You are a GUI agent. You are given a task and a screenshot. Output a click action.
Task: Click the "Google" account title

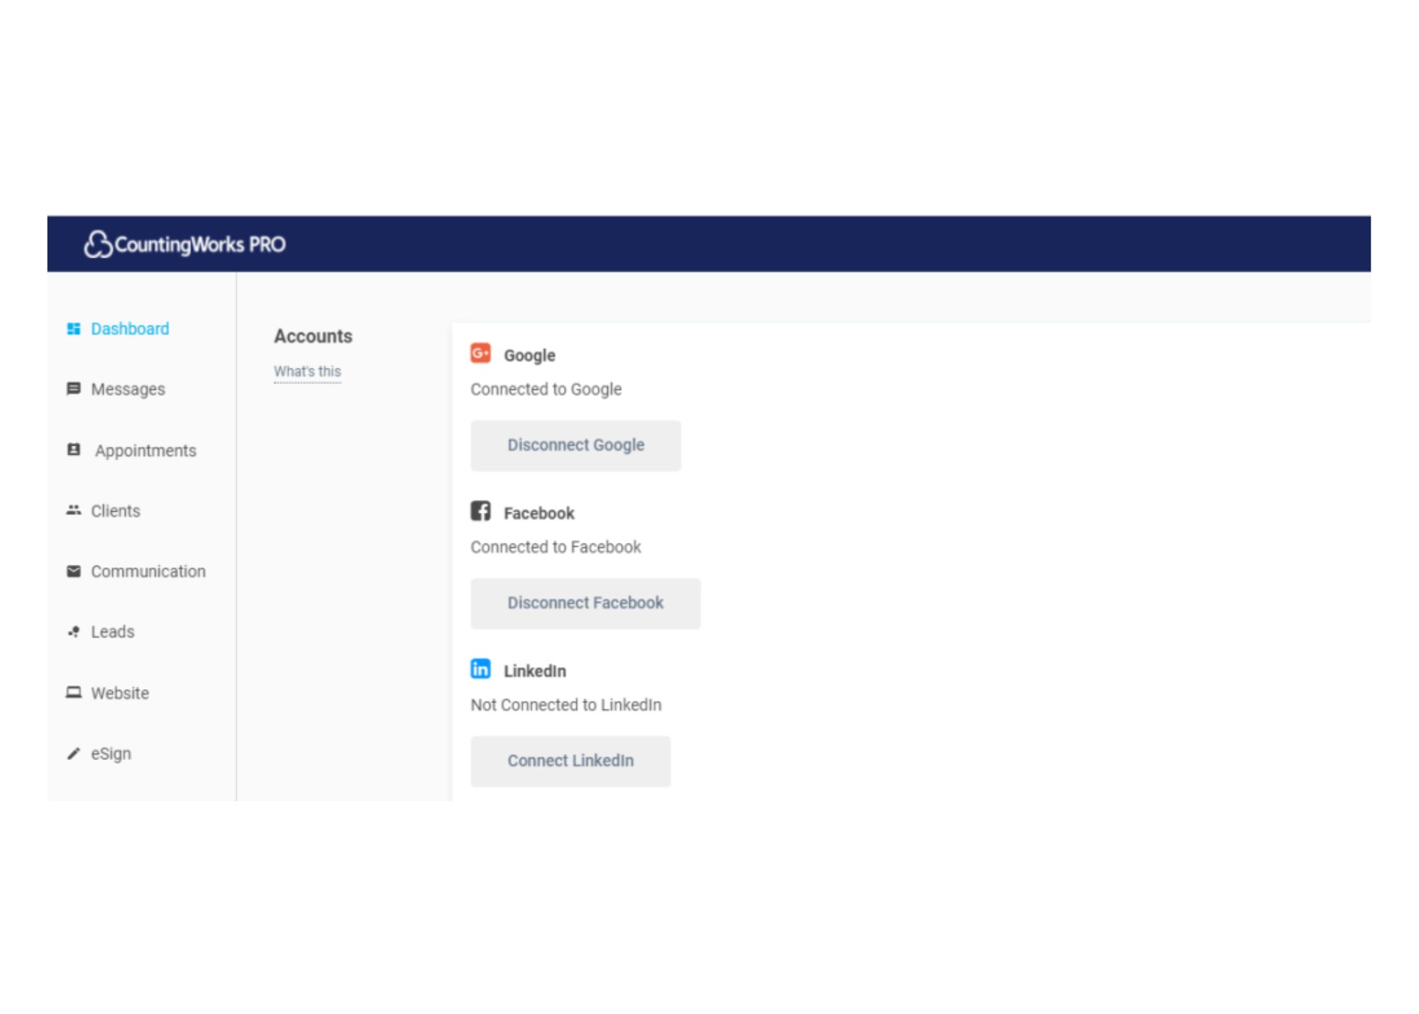click(529, 356)
